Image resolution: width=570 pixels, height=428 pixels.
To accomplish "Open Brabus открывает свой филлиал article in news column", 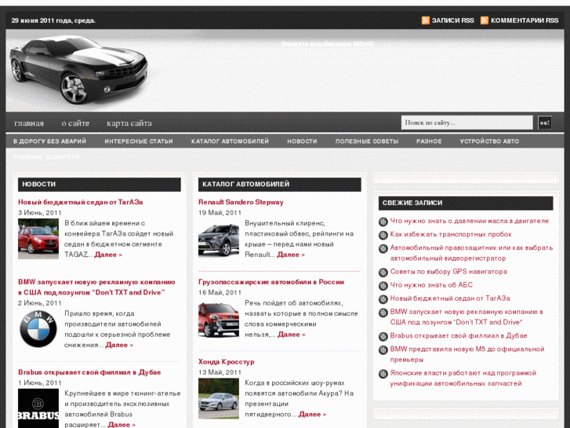I will click(x=89, y=372).
